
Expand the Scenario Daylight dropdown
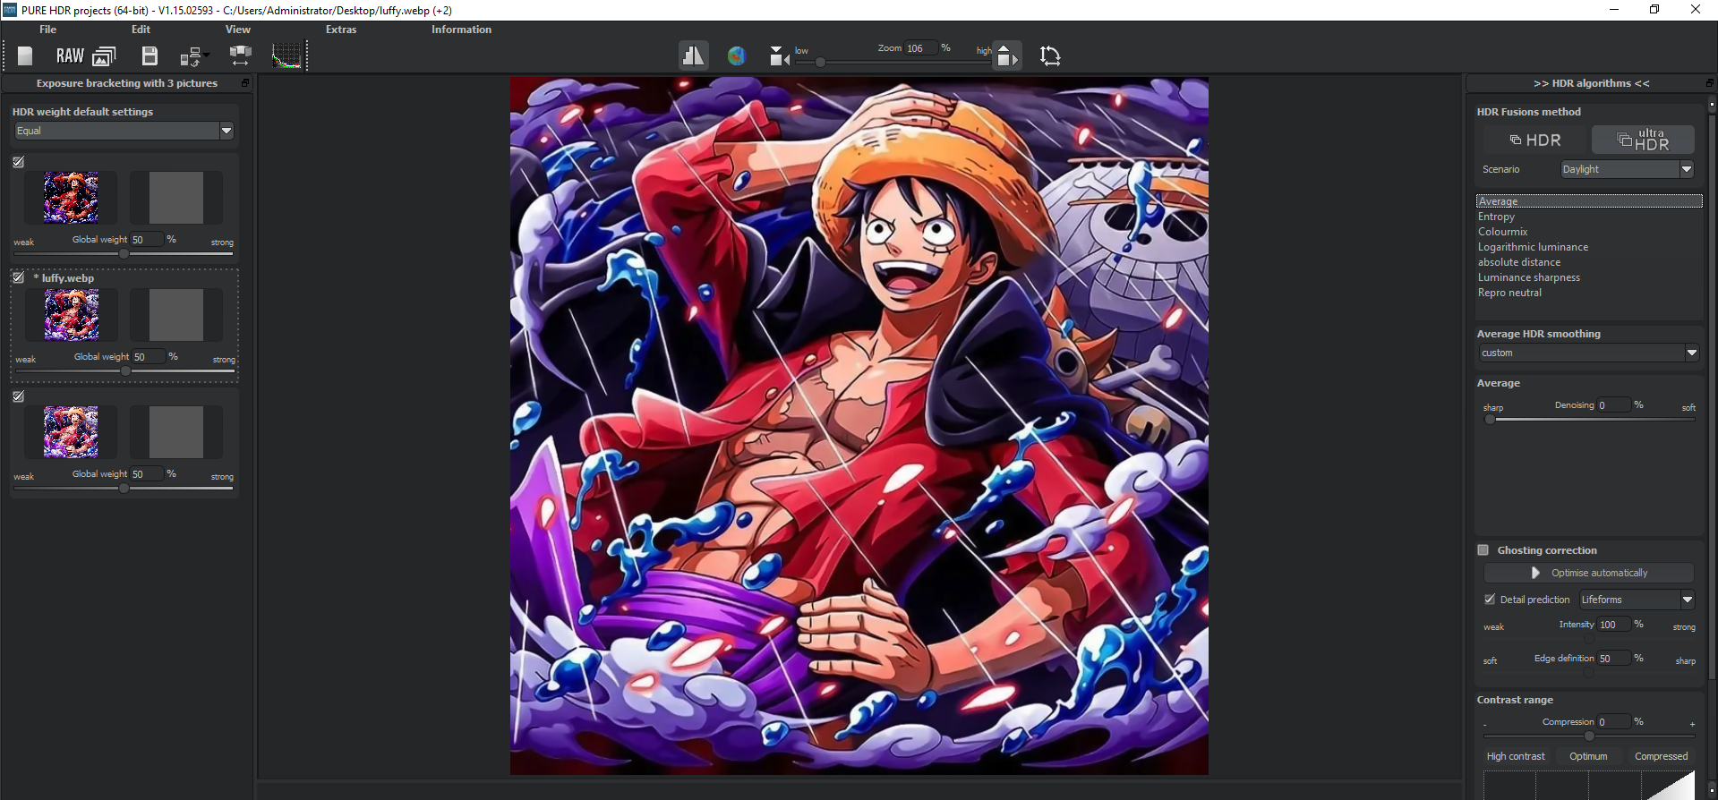tap(1627, 169)
